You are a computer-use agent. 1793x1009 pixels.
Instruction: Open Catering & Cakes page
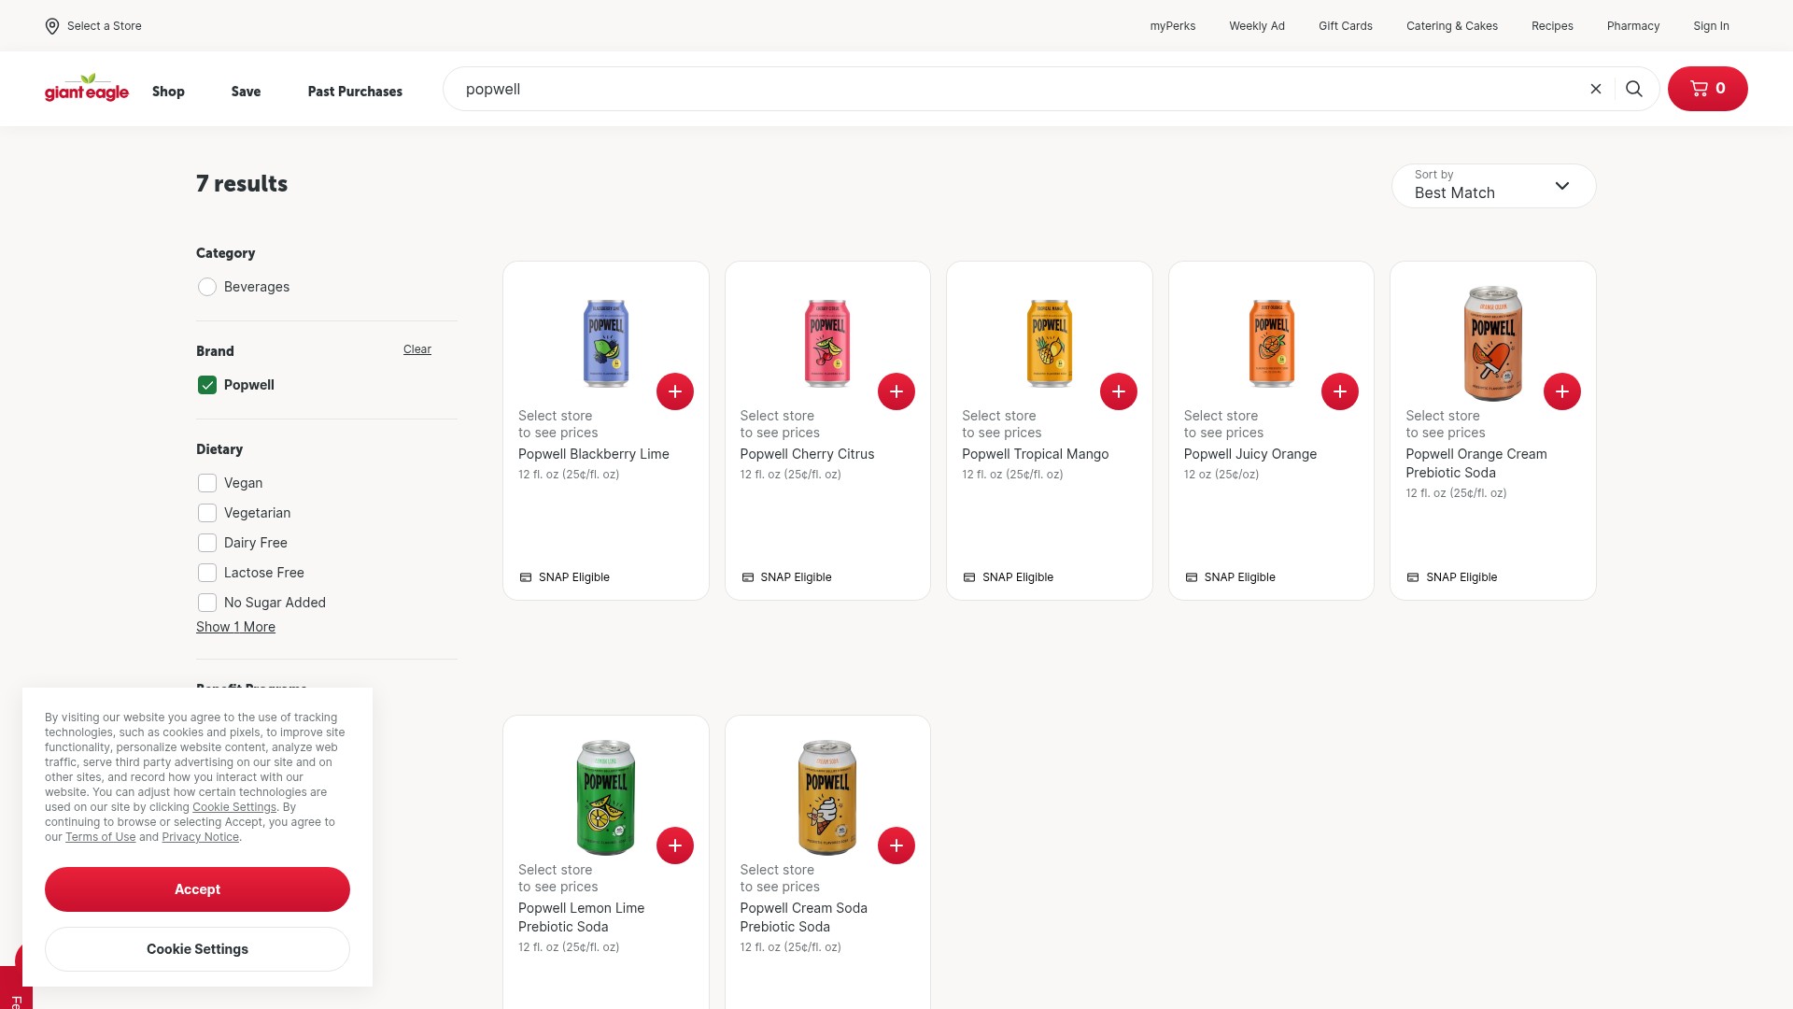(x=1452, y=26)
